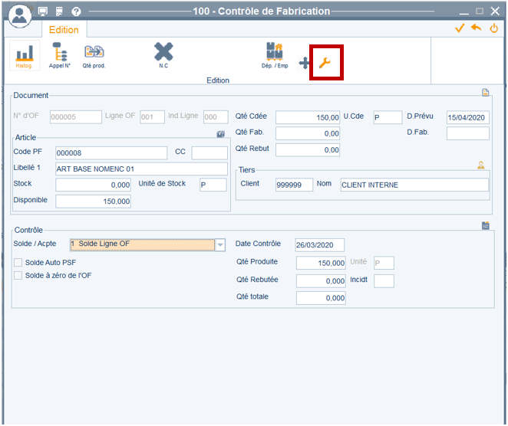Open help question mark icon
This screenshot has height=426, width=508.
[76, 11]
